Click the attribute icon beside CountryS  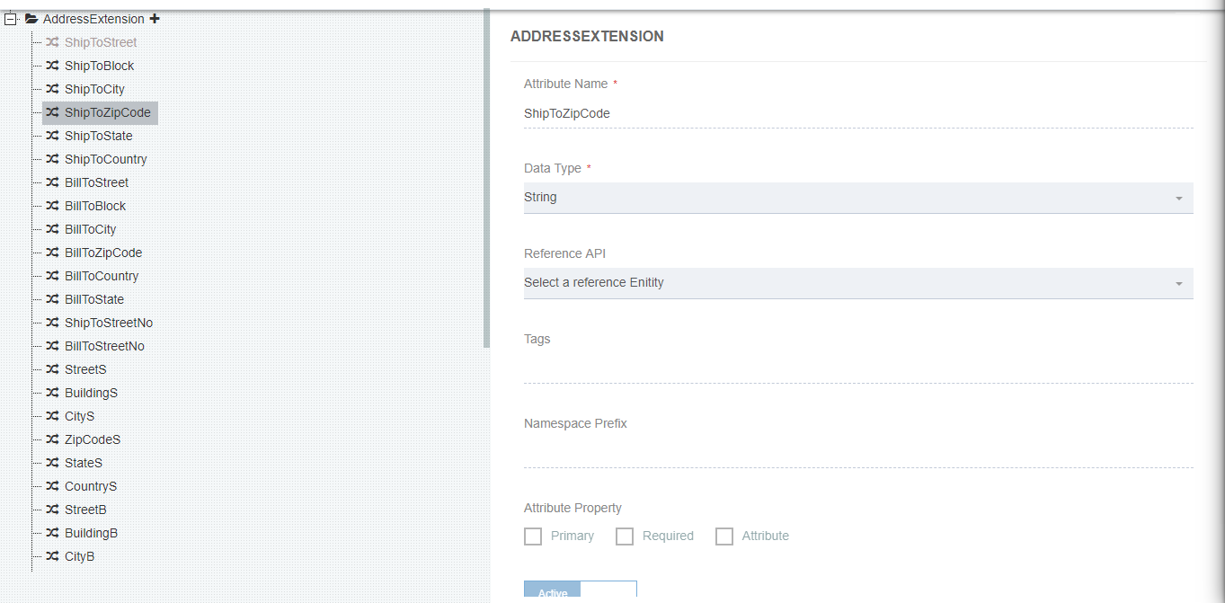click(x=51, y=486)
